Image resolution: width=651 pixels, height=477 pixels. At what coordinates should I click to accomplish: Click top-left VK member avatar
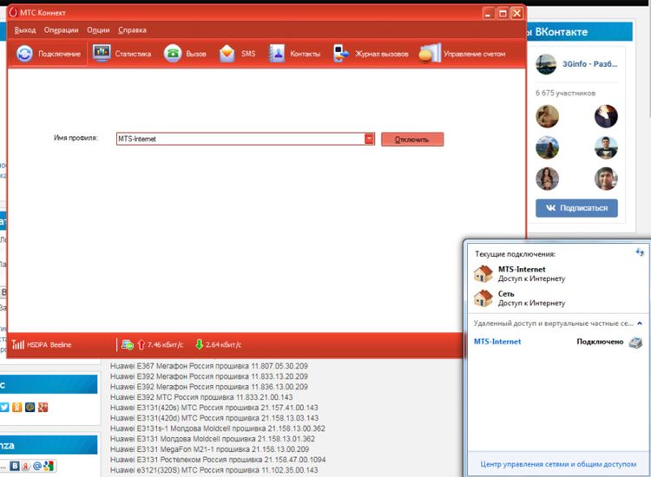pos(547,116)
